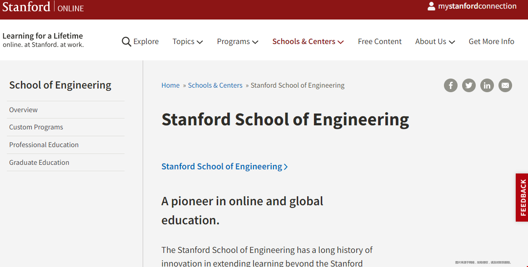The width and height of the screenshot is (528, 267).
Task: Expand the About Us dropdown
Action: pos(435,41)
